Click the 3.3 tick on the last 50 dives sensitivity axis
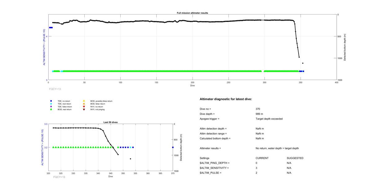This screenshot has height=192, width=372. 46,124
